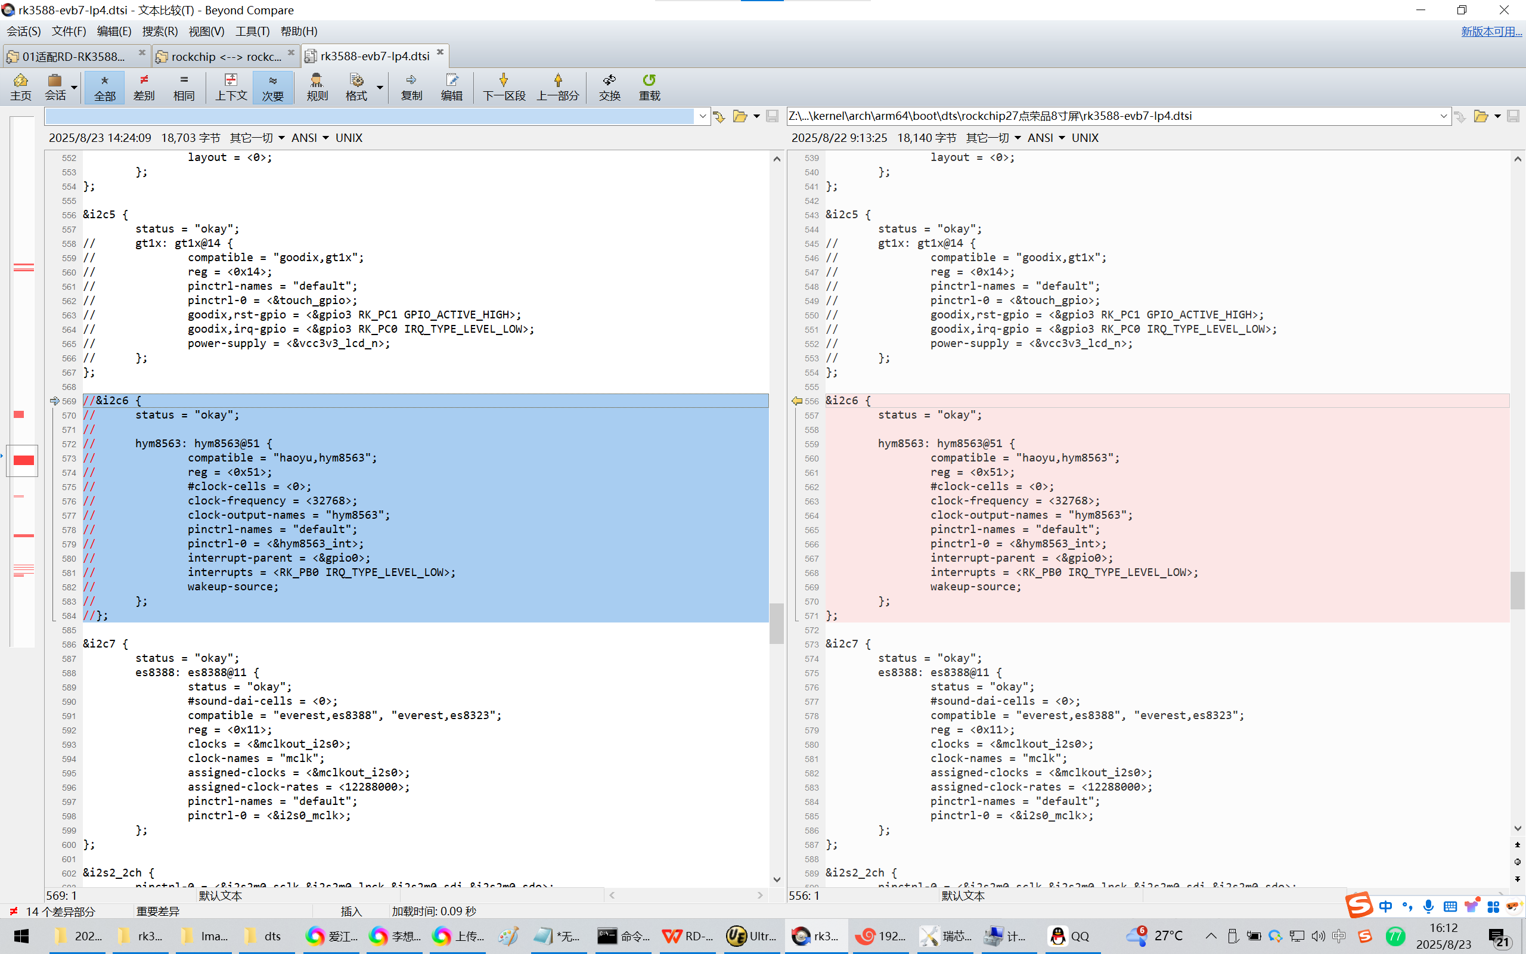Open the 帮助(H) menu
Viewport: 1526px width, 954px height.
click(x=299, y=31)
